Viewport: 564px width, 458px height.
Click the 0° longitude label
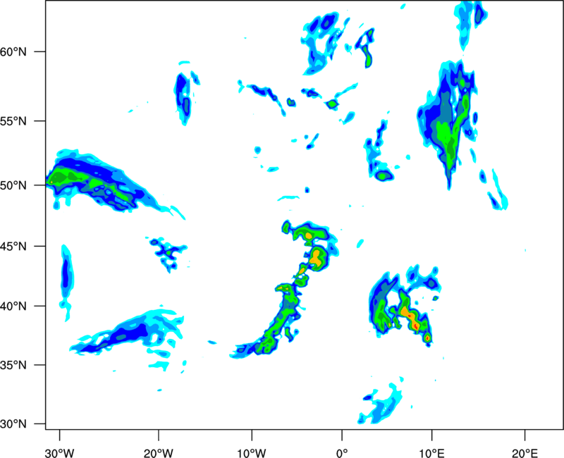[x=342, y=453]
